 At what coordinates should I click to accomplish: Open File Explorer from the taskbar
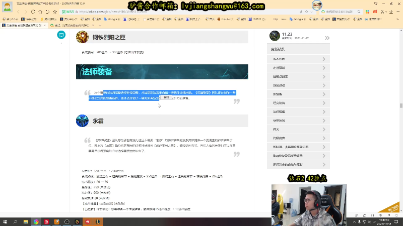coord(26,222)
